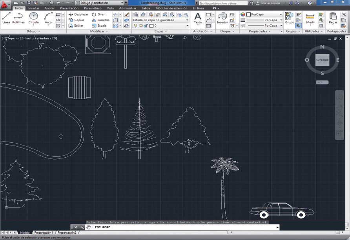Switch to the Paramétrico tab
This screenshot has height=240, width=350.
click(x=93, y=8)
